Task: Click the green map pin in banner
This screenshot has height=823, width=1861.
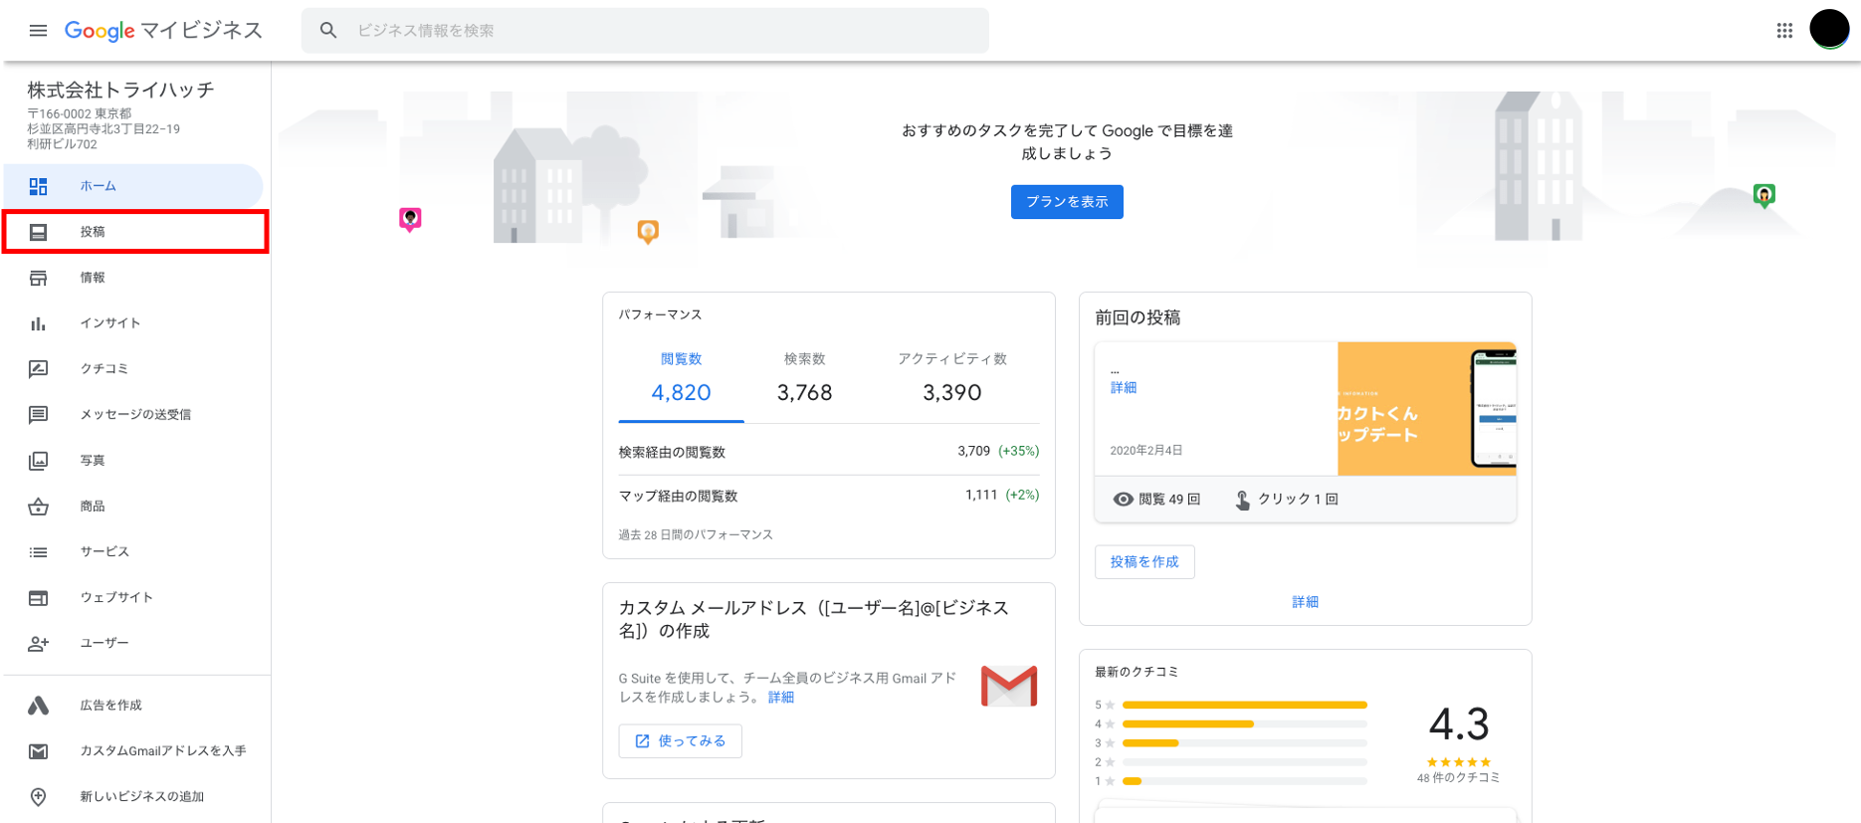Action: pos(1764,196)
